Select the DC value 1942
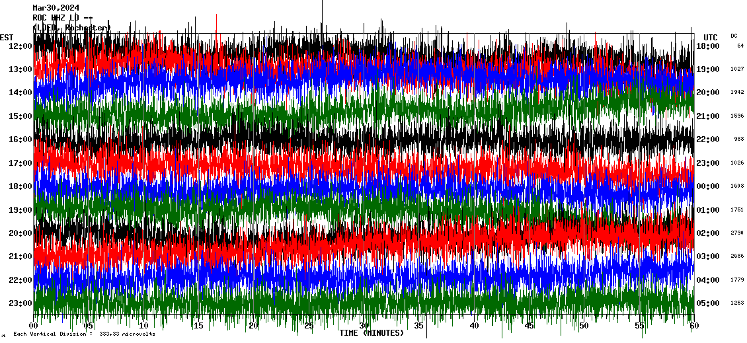 (737, 93)
